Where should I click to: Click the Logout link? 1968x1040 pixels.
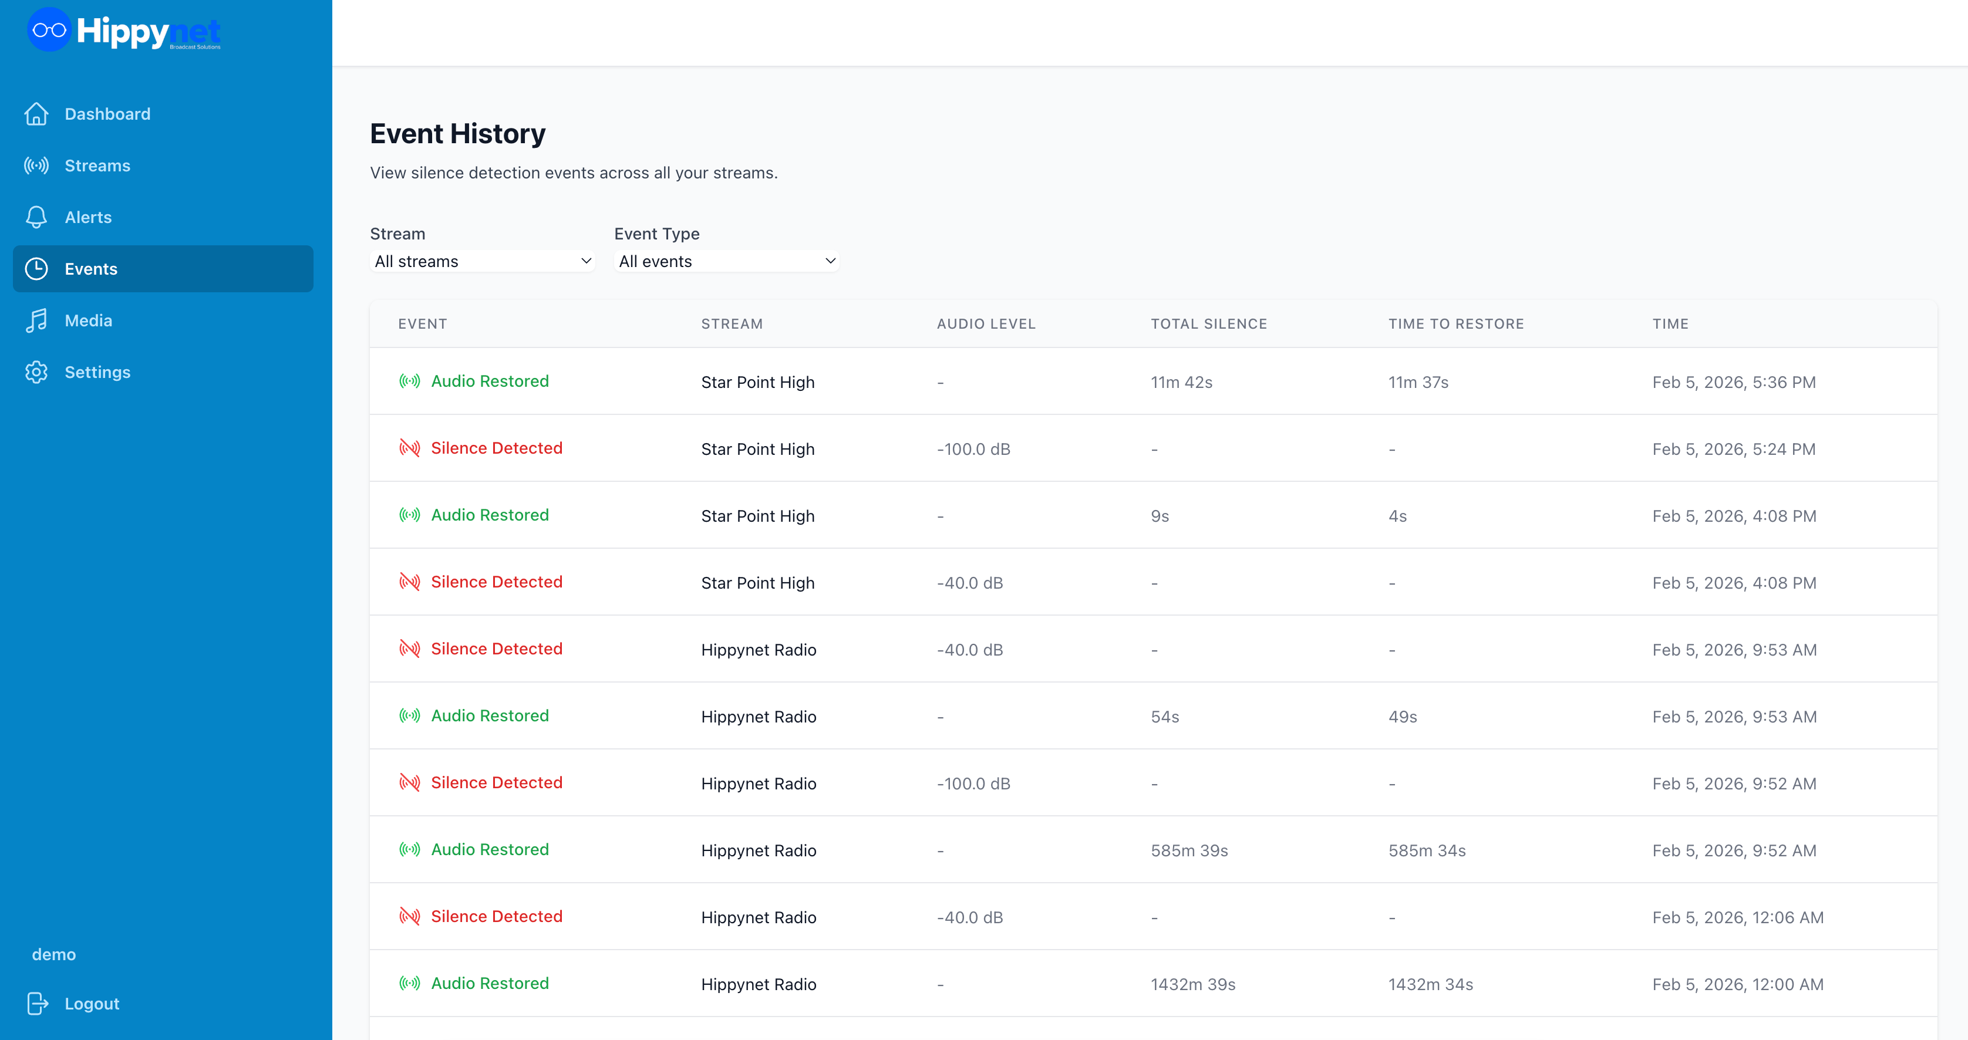92,1004
